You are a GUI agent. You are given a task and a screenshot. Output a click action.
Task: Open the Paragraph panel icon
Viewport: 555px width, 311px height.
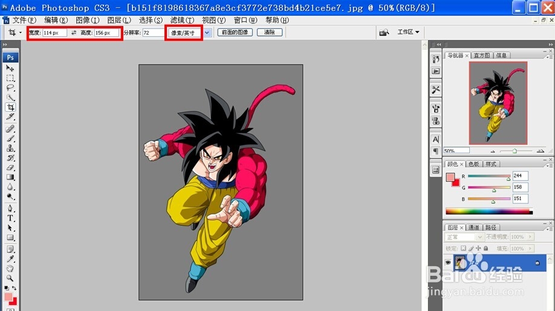(436, 151)
